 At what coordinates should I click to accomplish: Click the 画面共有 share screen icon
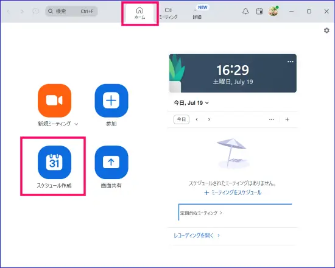click(x=111, y=162)
